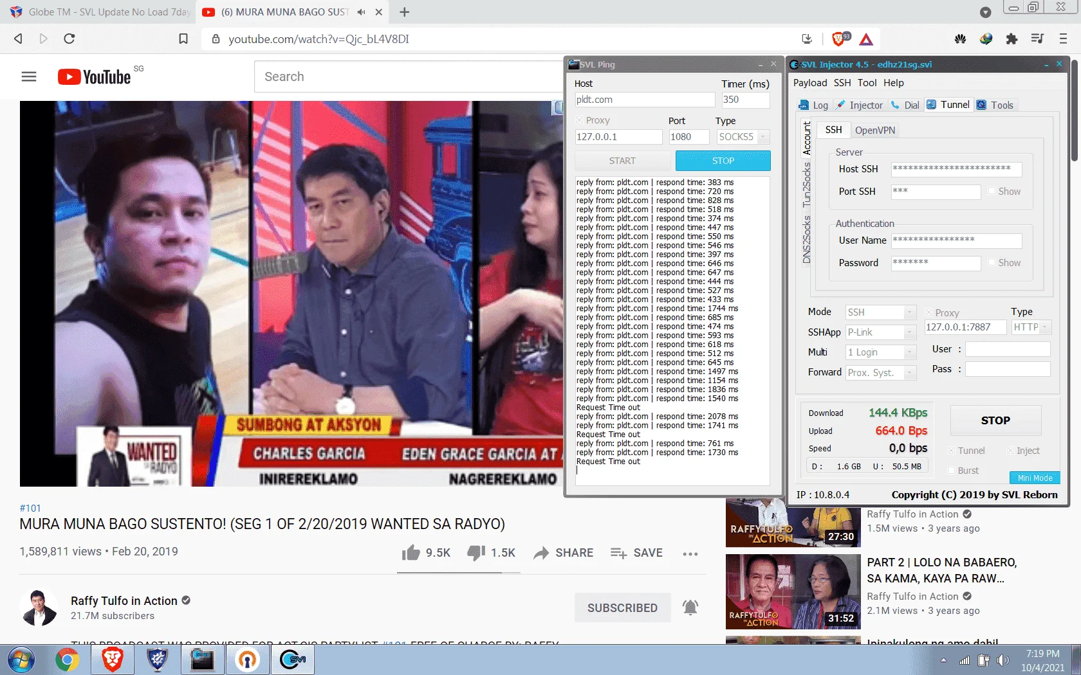
Task: Open the YouTube hamburger guide menu
Action: [29, 76]
